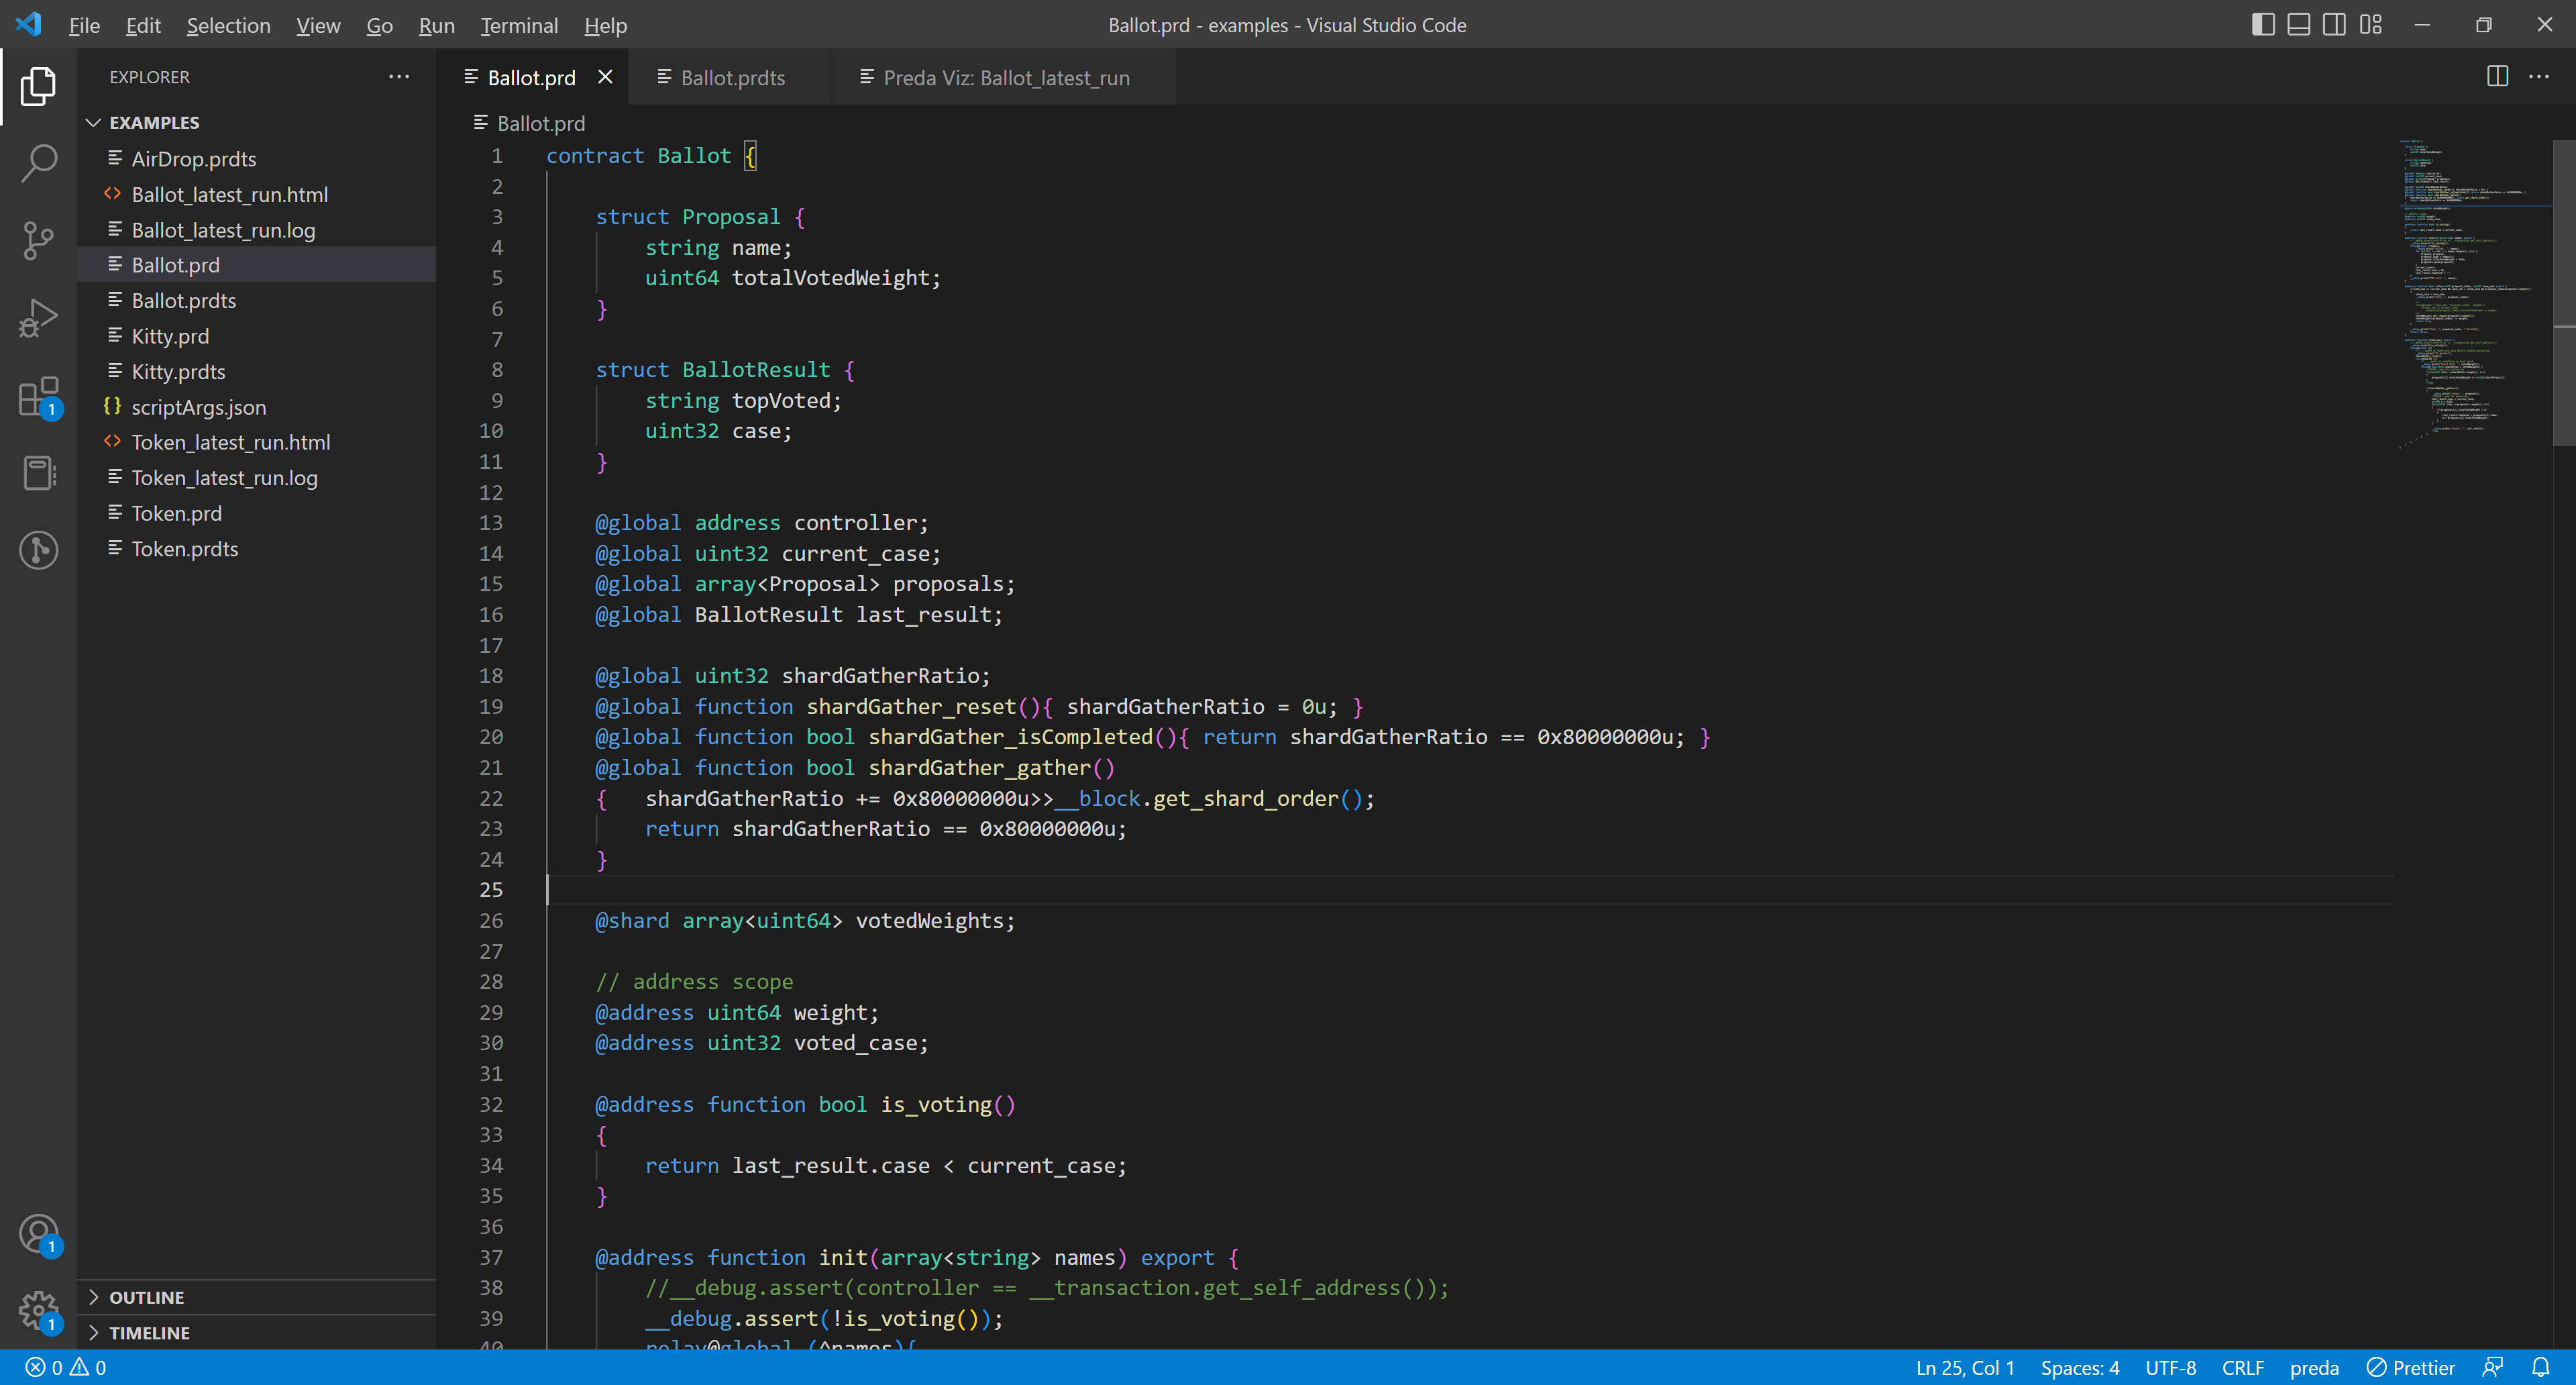Open the Run and Debug view icon
Screen dimensions: 2576x1385
click(x=38, y=318)
